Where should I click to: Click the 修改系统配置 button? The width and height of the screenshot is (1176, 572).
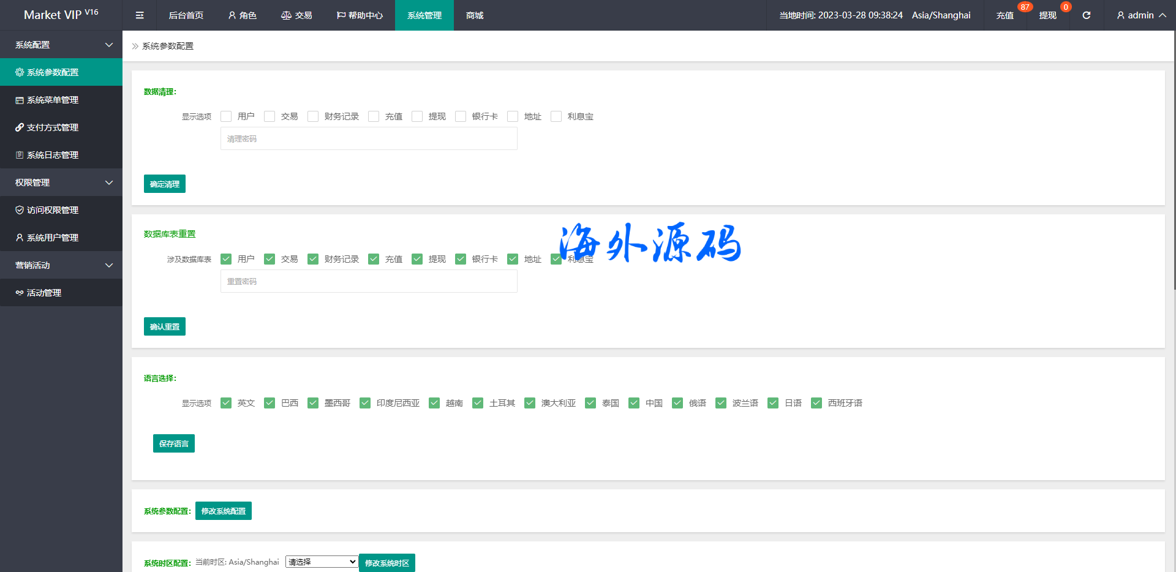point(224,511)
